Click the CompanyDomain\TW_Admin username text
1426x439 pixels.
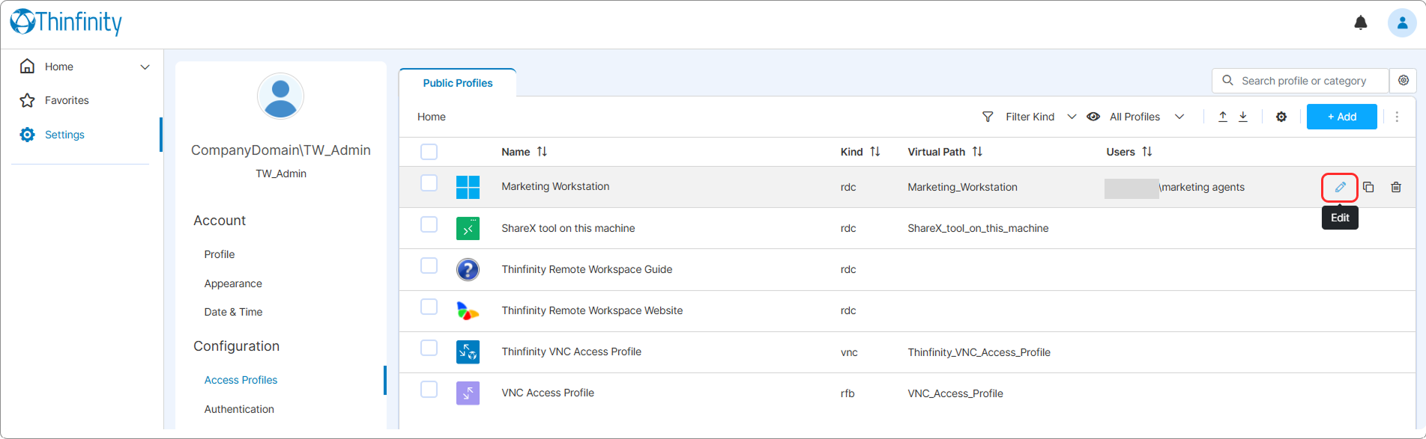click(280, 150)
